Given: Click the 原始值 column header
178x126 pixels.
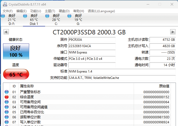Looking at the screenshot, I should point(152,86).
